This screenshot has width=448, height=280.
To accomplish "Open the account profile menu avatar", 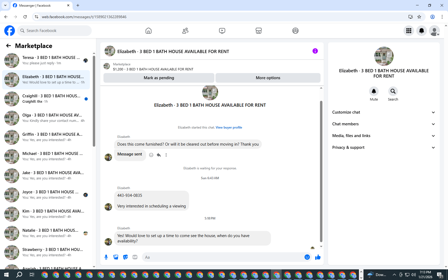I will click(434, 31).
